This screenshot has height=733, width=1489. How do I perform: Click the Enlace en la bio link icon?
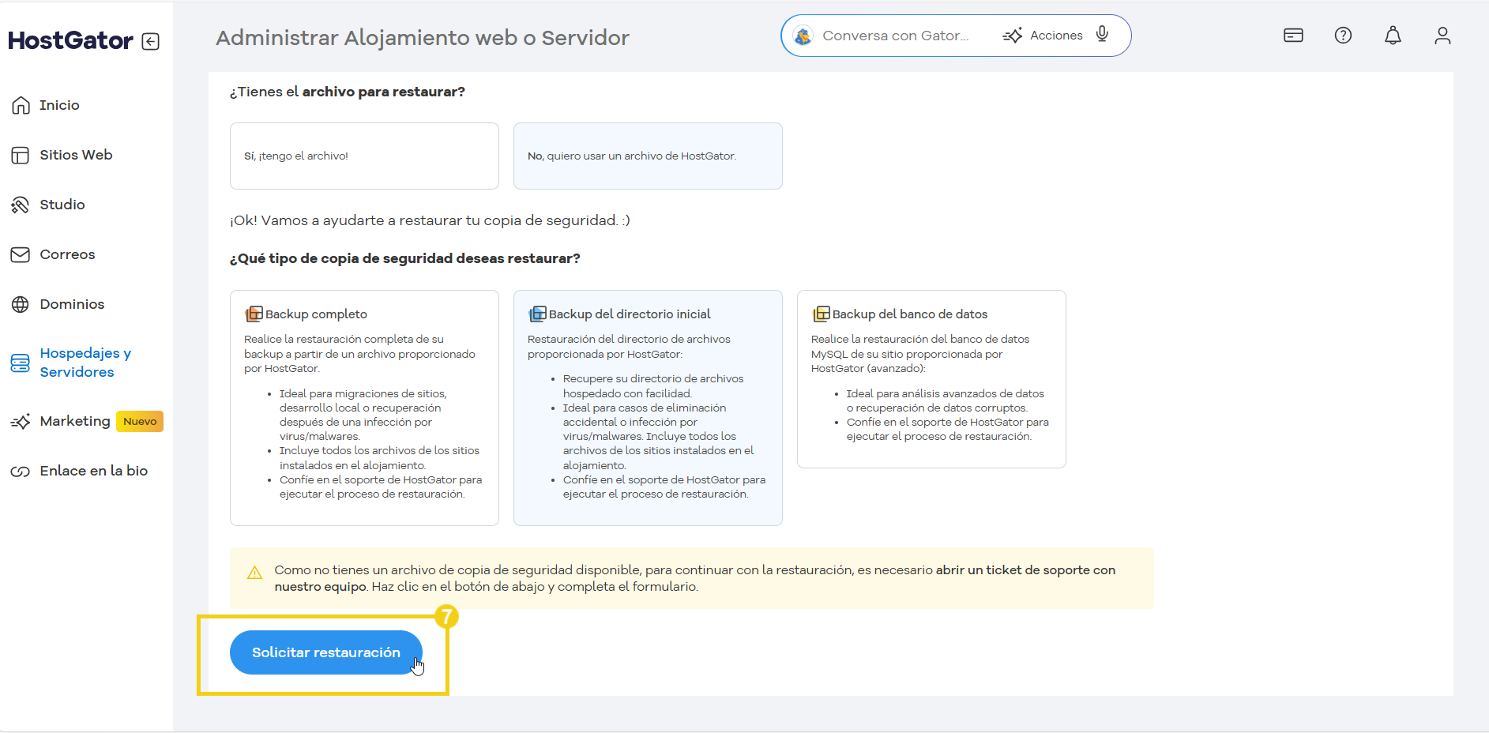click(x=19, y=470)
